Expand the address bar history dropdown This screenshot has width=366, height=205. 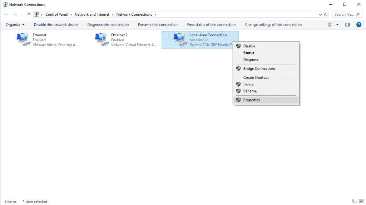point(321,14)
